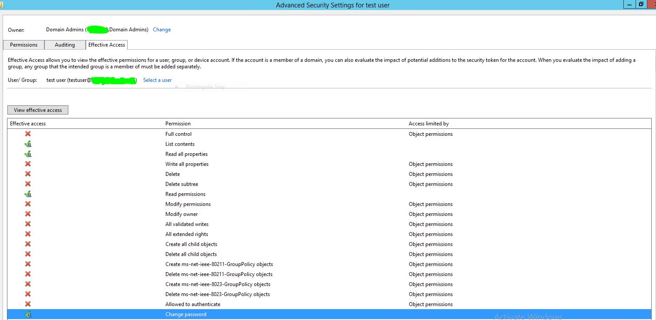This screenshot has height=320, width=656.
Task: Click the red X icon beside Modify owner
Action: point(28,214)
